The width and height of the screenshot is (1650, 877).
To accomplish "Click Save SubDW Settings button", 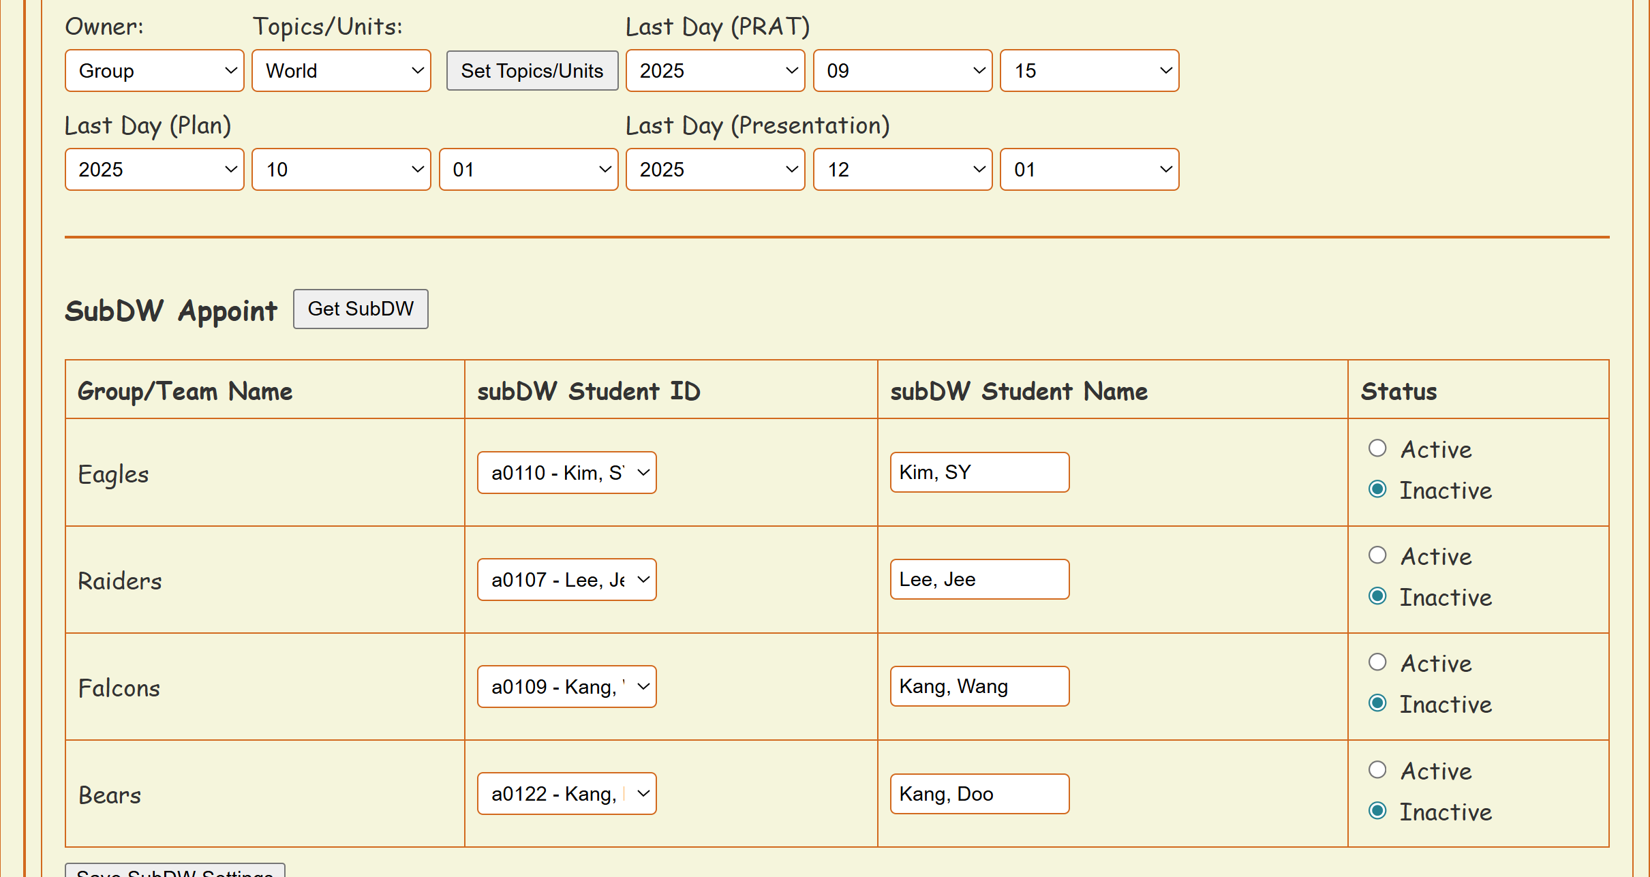I will [175, 872].
